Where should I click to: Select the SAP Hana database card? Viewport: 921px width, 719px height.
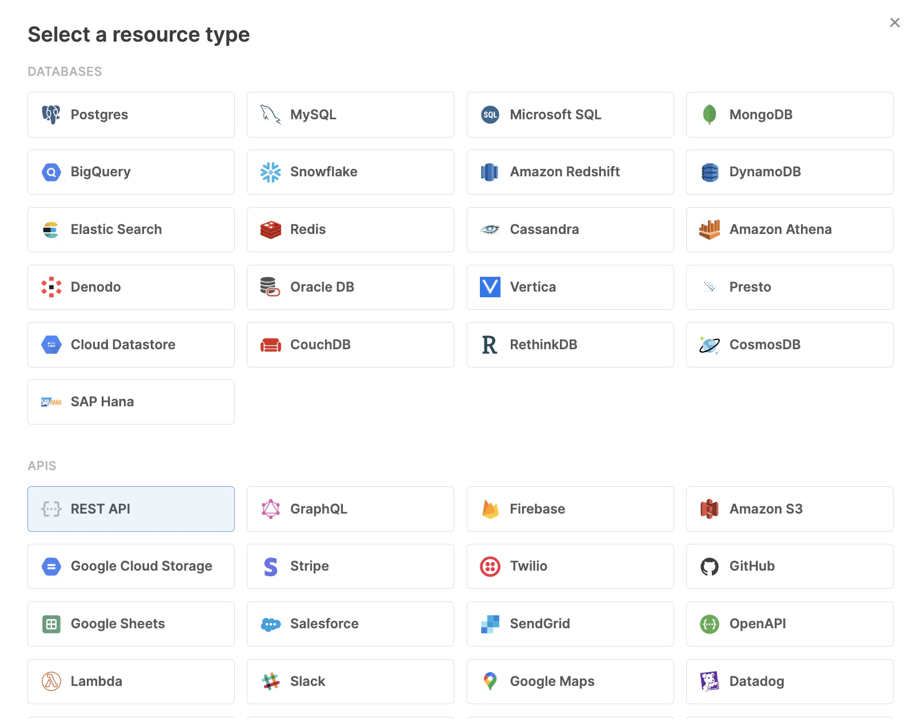[x=131, y=402]
